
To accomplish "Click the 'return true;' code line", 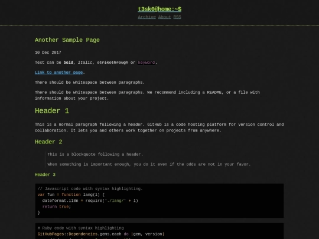I will pos(57,207).
